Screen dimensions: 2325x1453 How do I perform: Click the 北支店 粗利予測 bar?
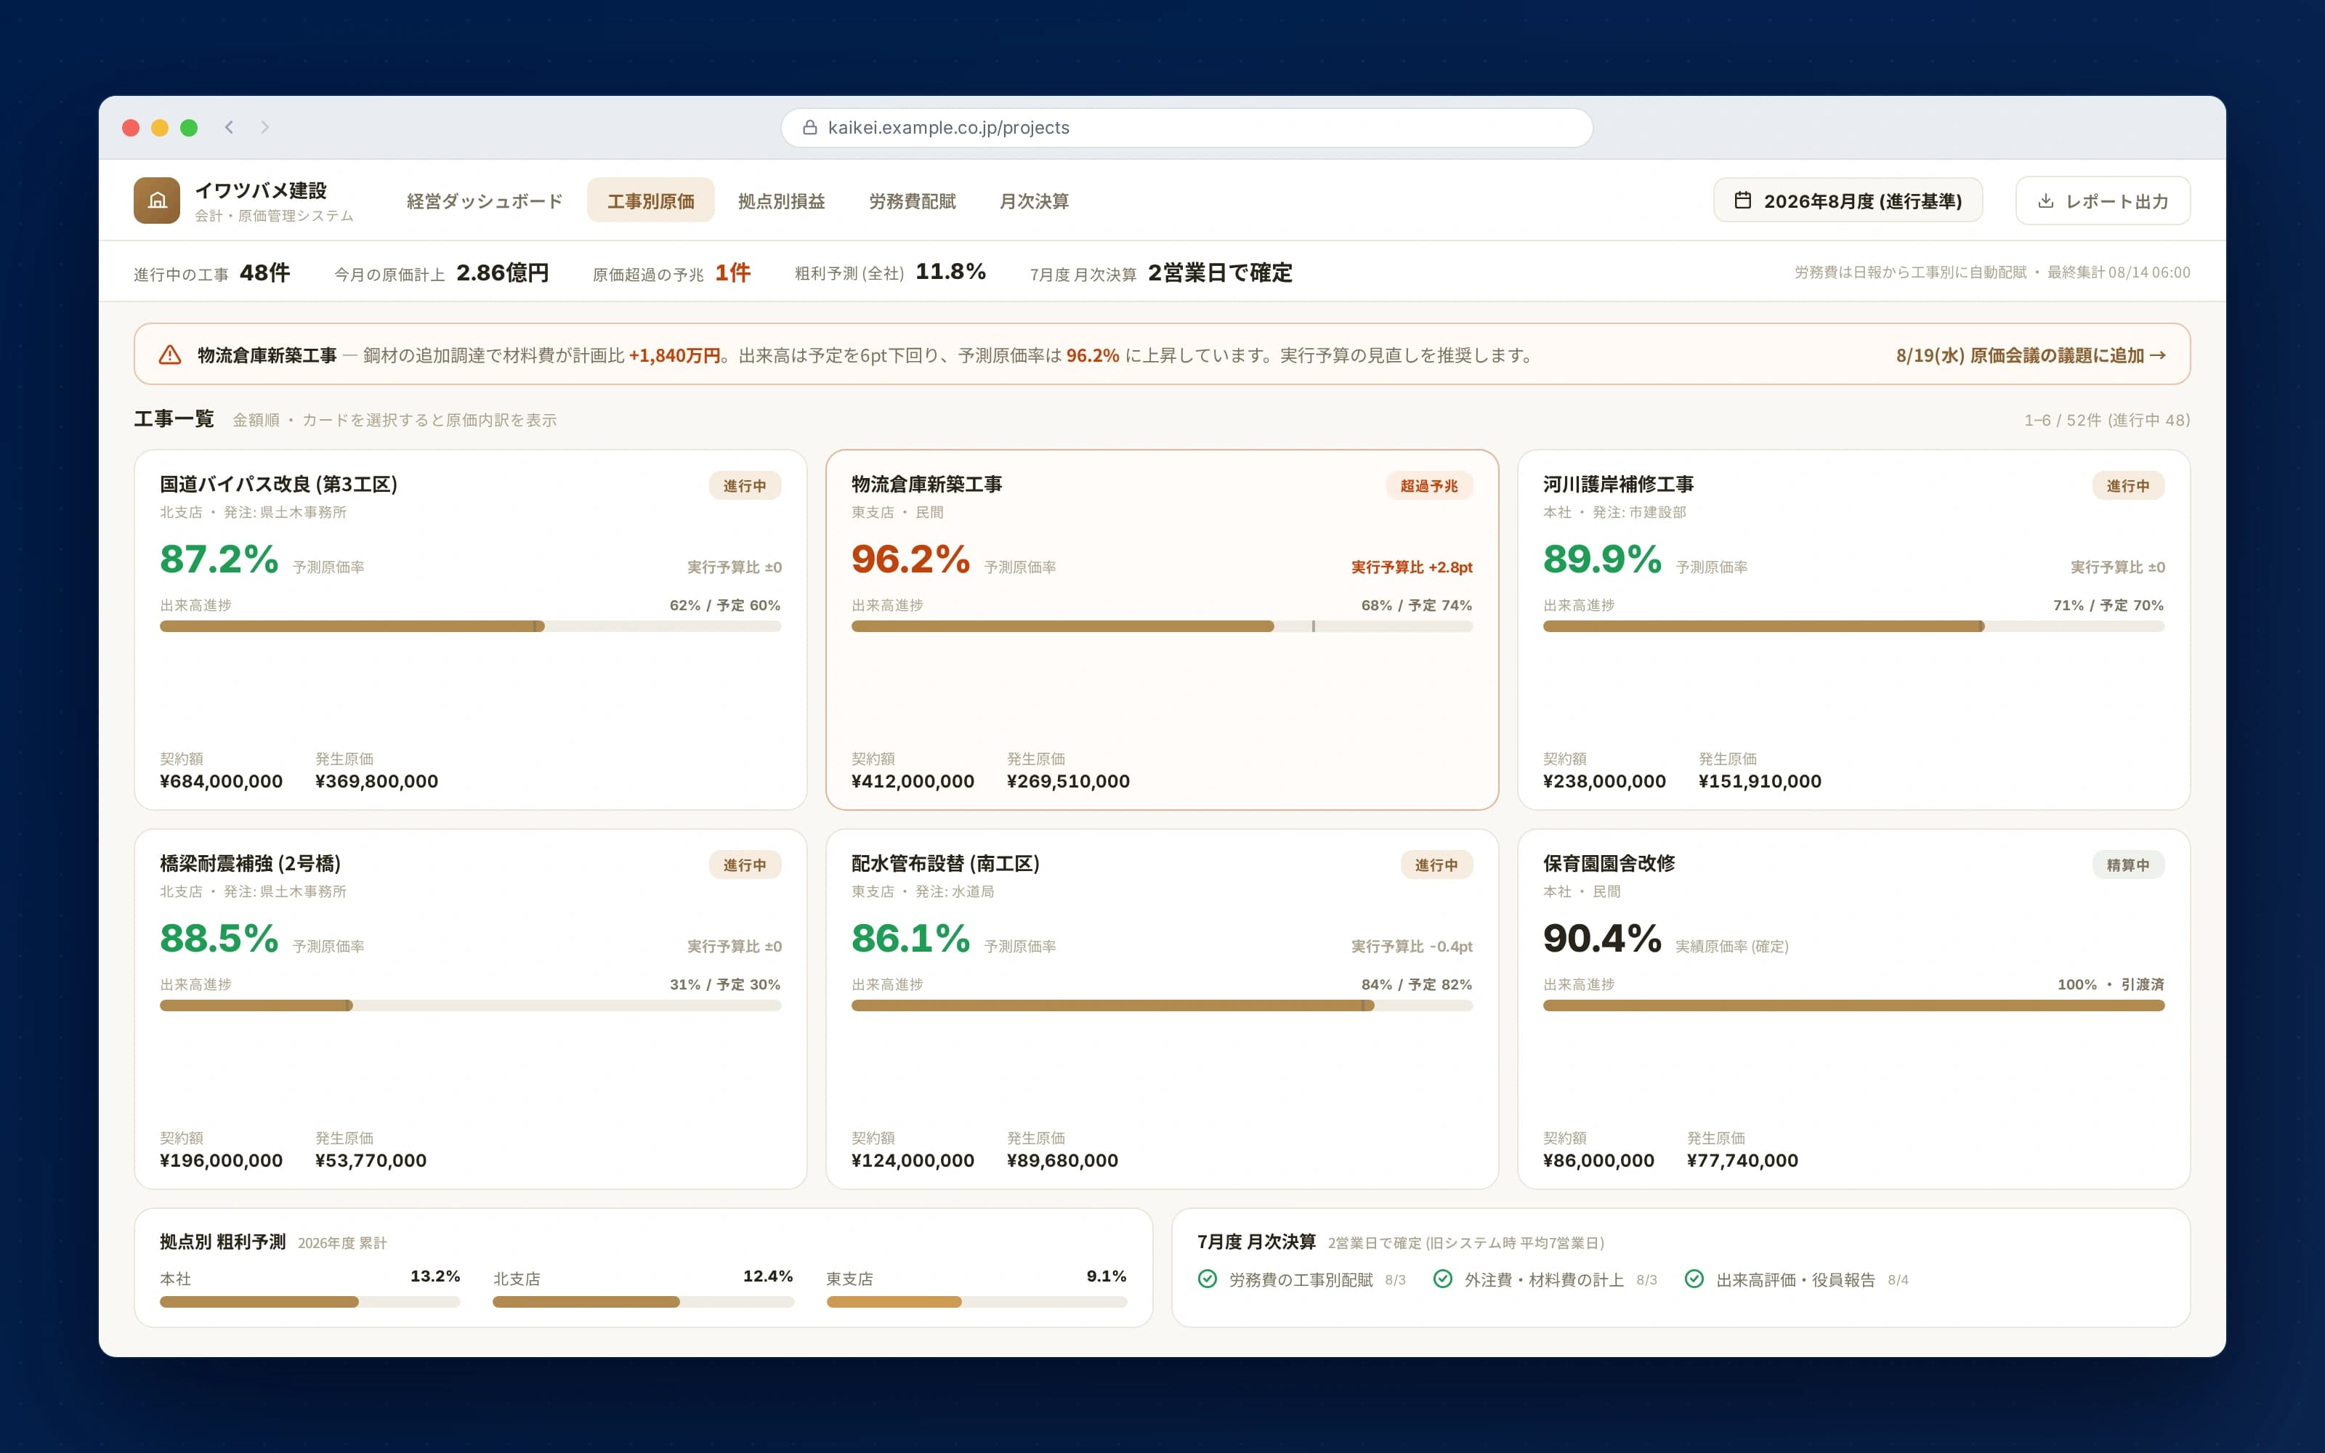(x=643, y=1302)
